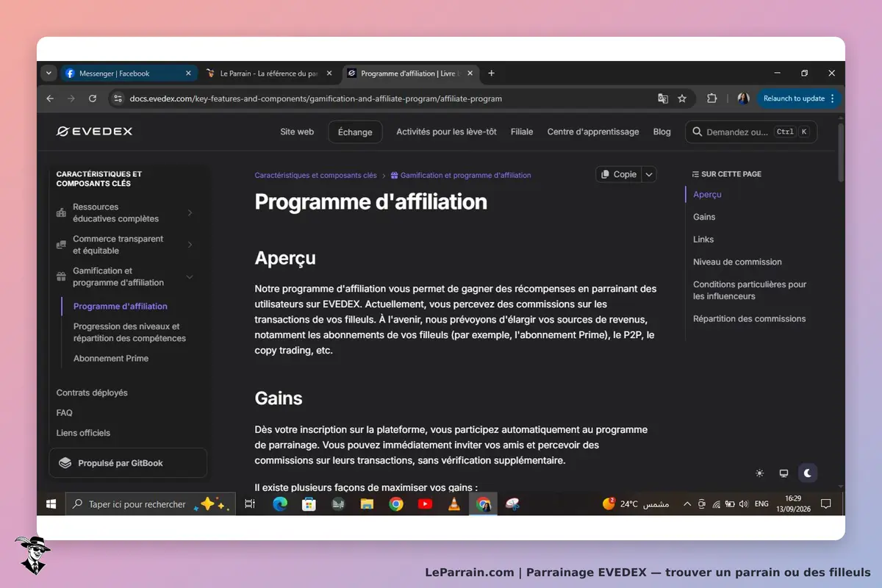Jump to Répartition des commissions section
The height and width of the screenshot is (588, 882).
coord(749,319)
